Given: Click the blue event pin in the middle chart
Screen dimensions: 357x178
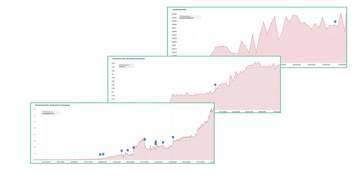Looking at the screenshot, I should click(x=215, y=85).
